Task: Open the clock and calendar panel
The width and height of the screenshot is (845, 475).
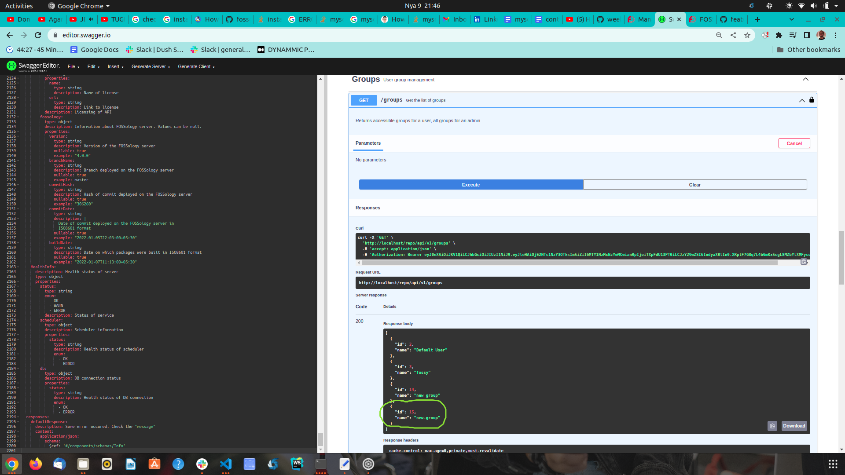Action: click(422, 6)
